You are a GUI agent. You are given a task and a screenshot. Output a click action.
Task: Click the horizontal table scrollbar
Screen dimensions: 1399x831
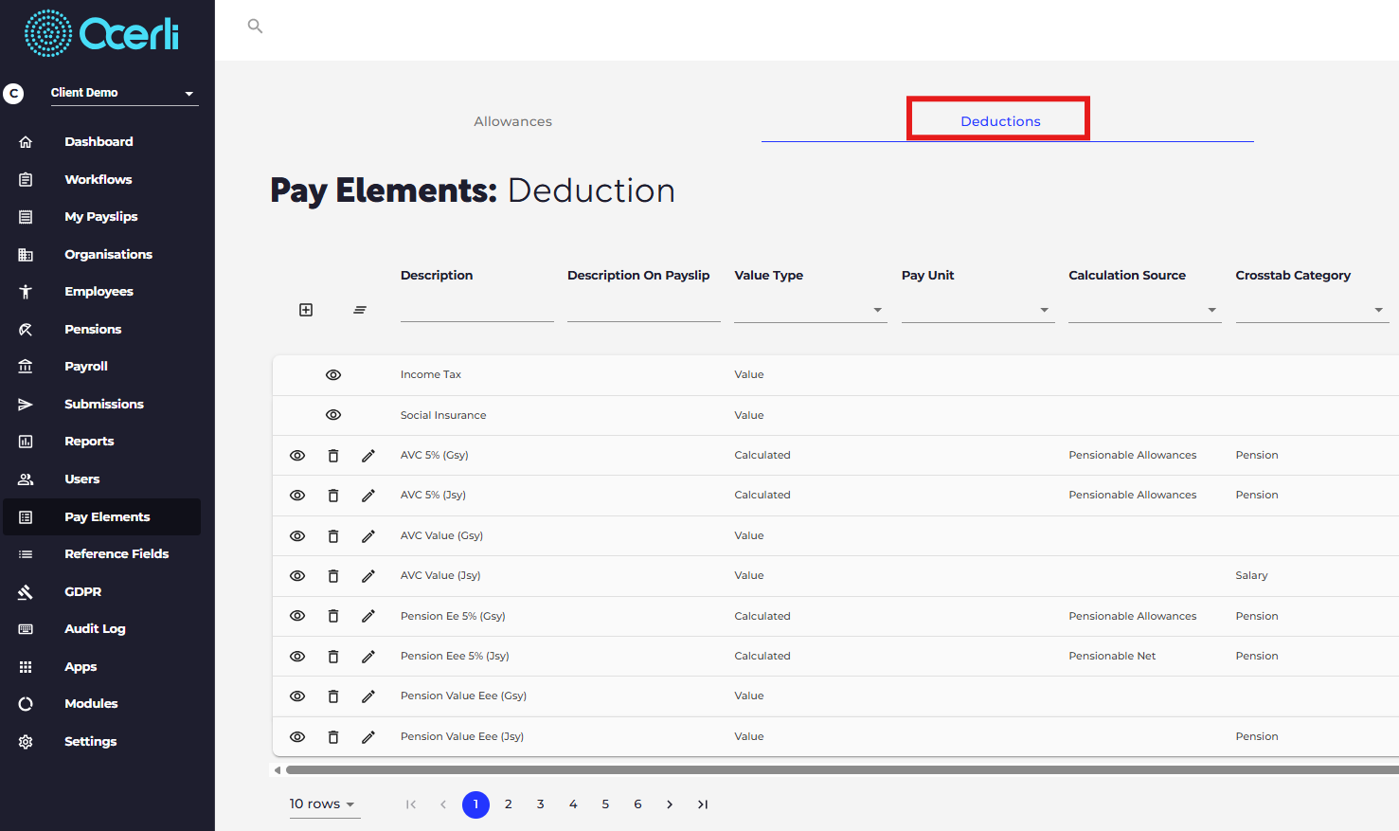point(842,770)
